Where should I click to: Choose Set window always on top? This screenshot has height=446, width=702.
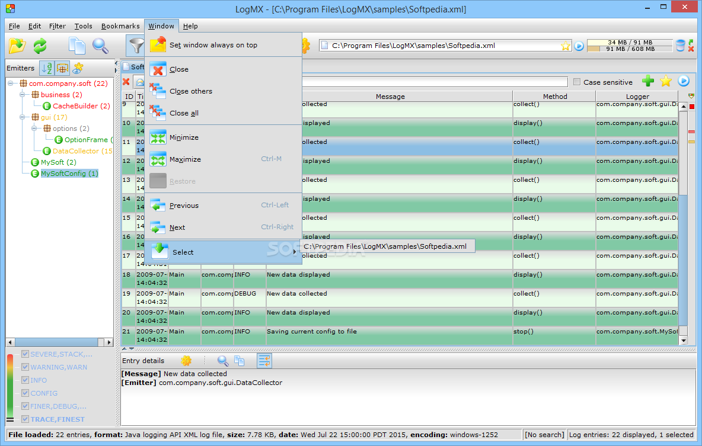[x=223, y=45]
